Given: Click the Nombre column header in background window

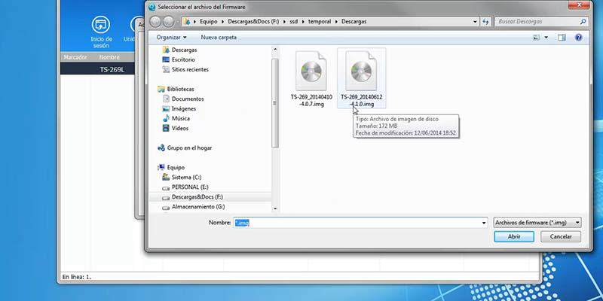Looking at the screenshot, I should (x=109, y=57).
